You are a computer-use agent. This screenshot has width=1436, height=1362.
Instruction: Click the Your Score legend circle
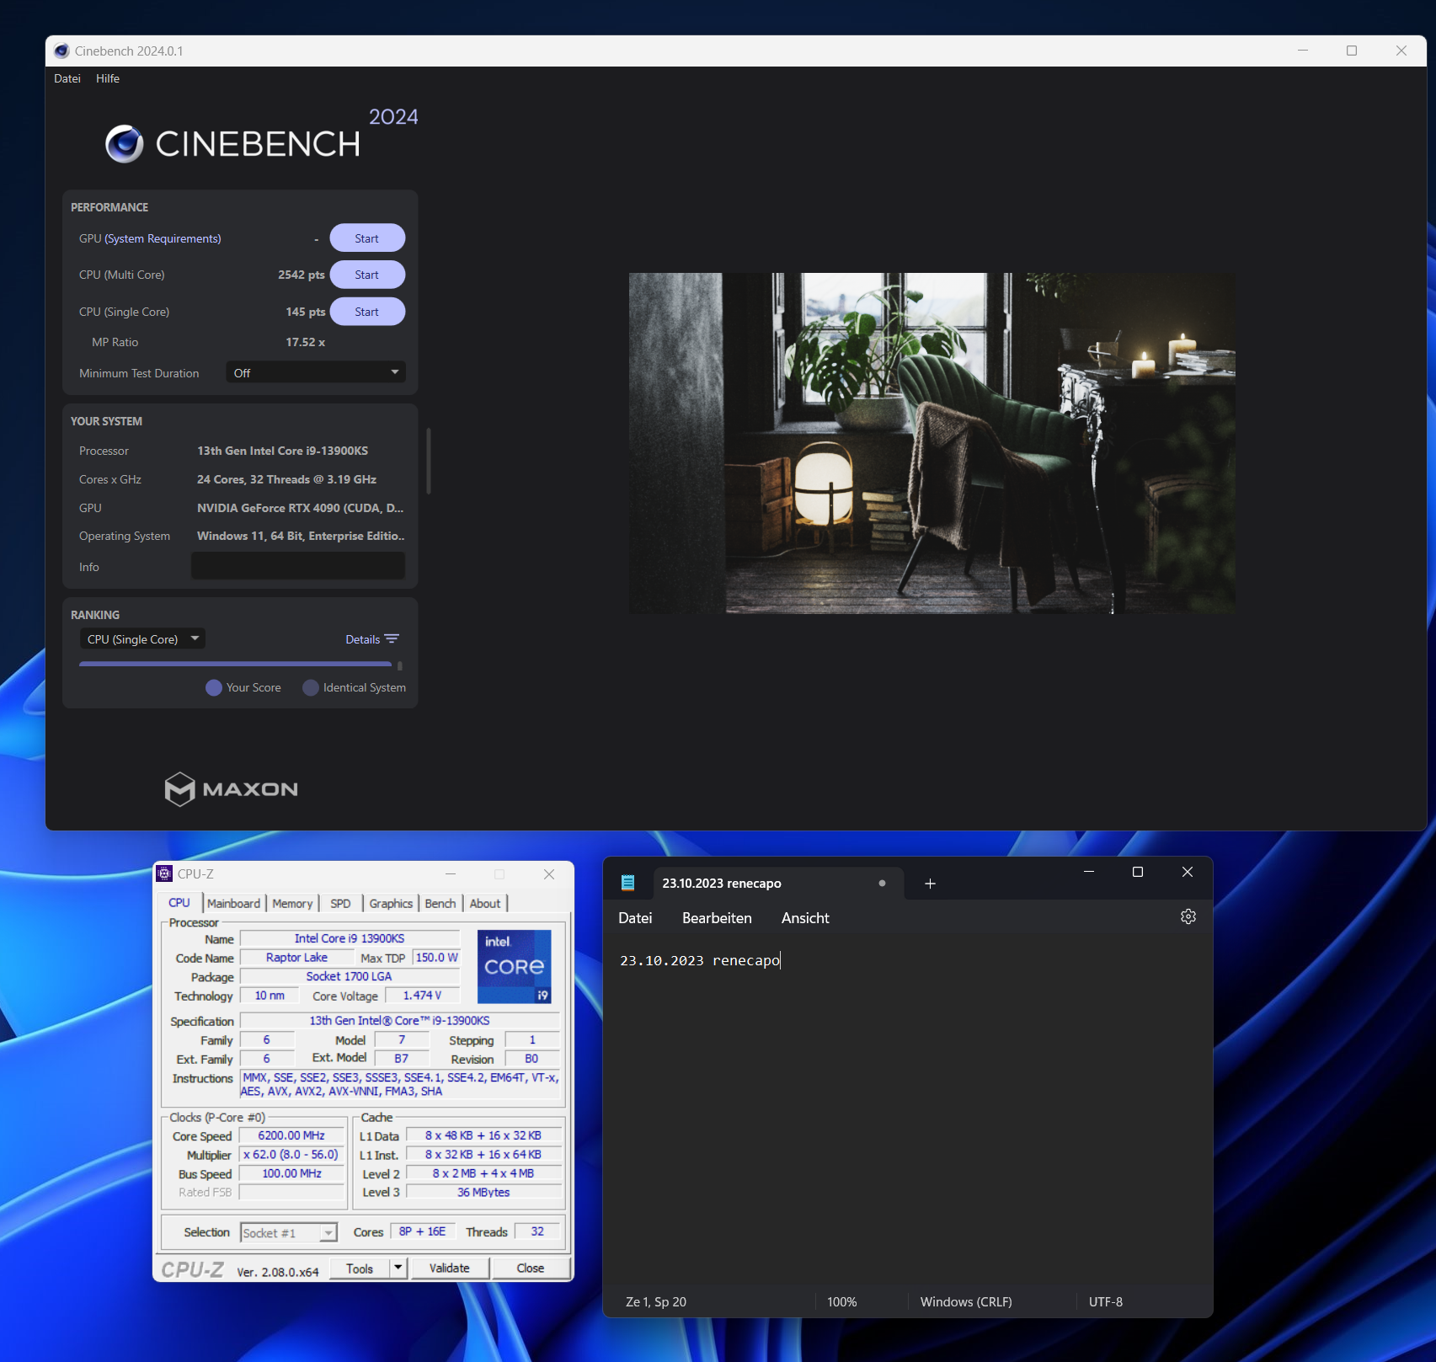(214, 687)
